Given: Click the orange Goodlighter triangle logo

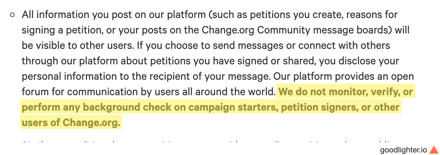Looking at the screenshot, I should pos(434,150).
